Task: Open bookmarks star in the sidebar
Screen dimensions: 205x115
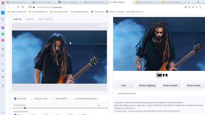Action: [3, 19]
